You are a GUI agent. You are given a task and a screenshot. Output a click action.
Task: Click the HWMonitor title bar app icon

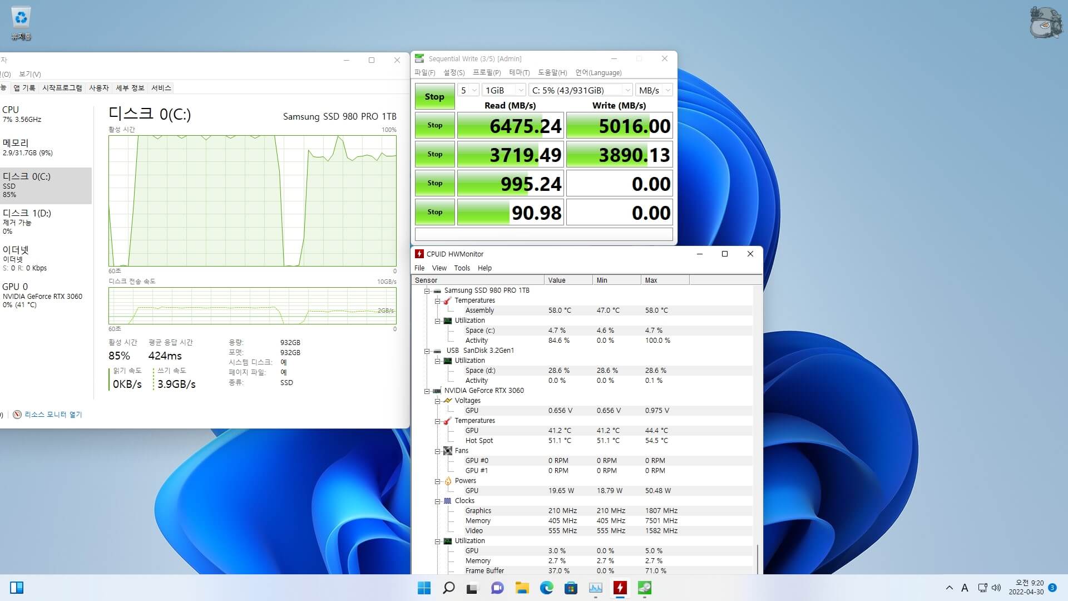point(419,254)
